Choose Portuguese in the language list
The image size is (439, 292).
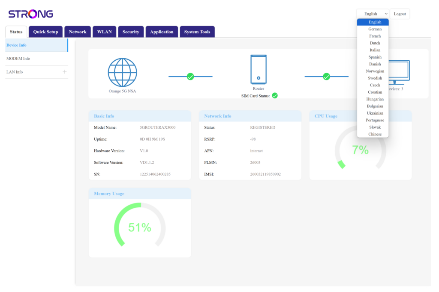375,120
